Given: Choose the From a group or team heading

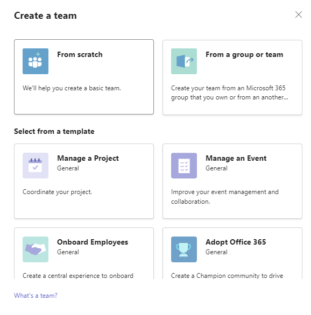Looking at the screenshot, I should tap(244, 55).
